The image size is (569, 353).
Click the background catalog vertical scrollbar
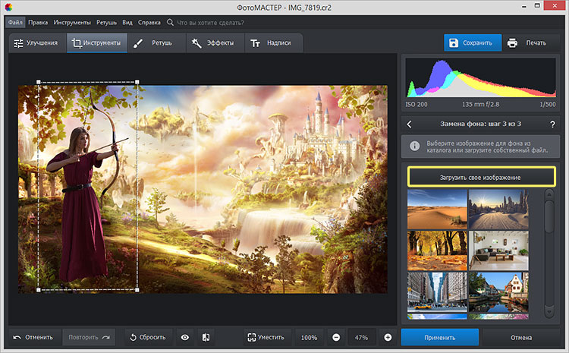point(549,215)
